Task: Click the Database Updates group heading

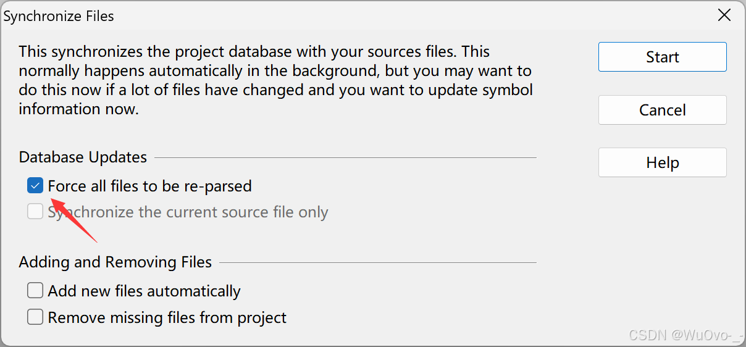Action: [x=83, y=157]
